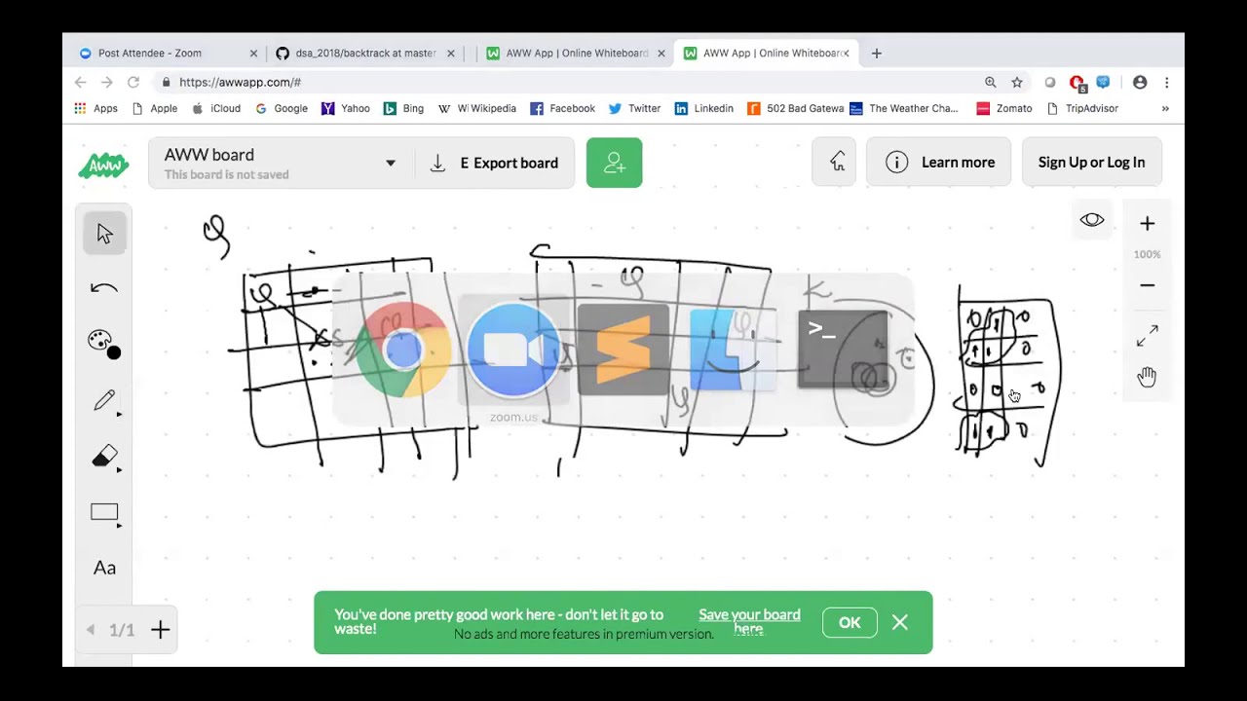
Task: Select the Aa text tool
Action: click(104, 568)
